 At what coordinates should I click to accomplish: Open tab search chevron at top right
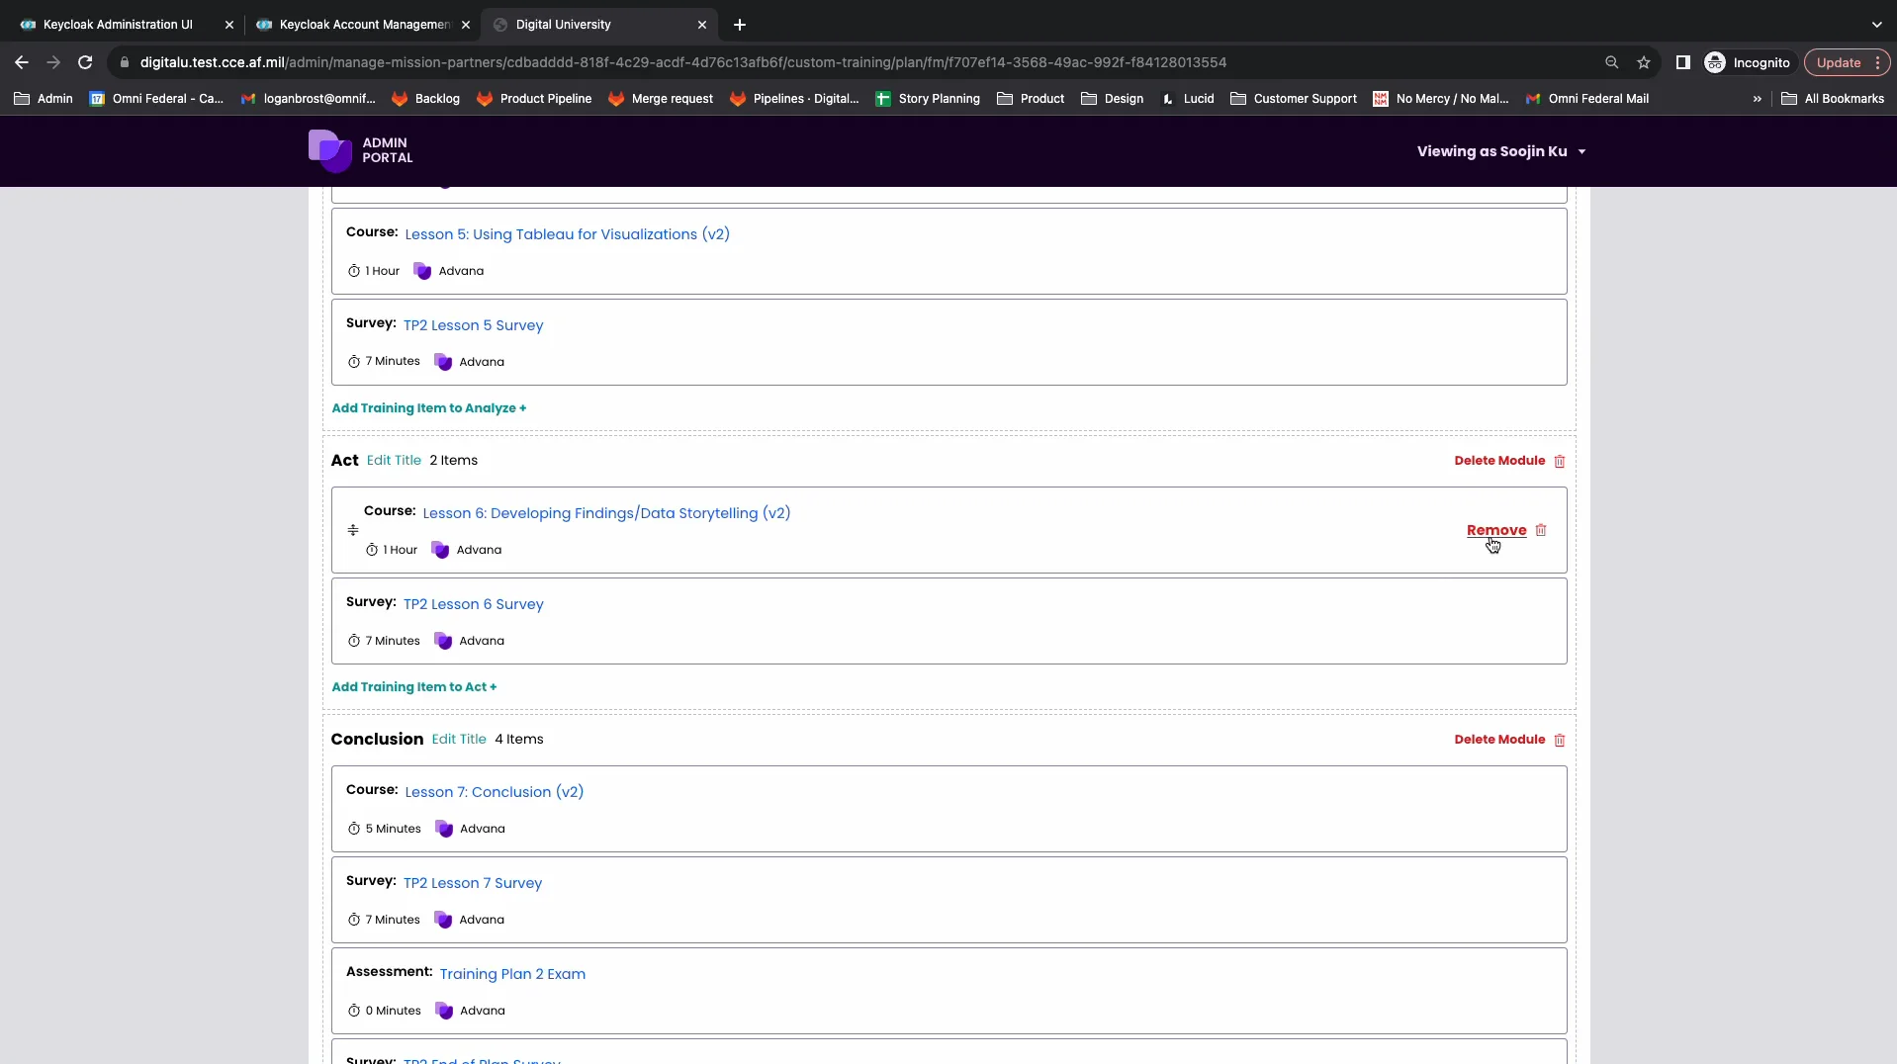tap(1876, 25)
